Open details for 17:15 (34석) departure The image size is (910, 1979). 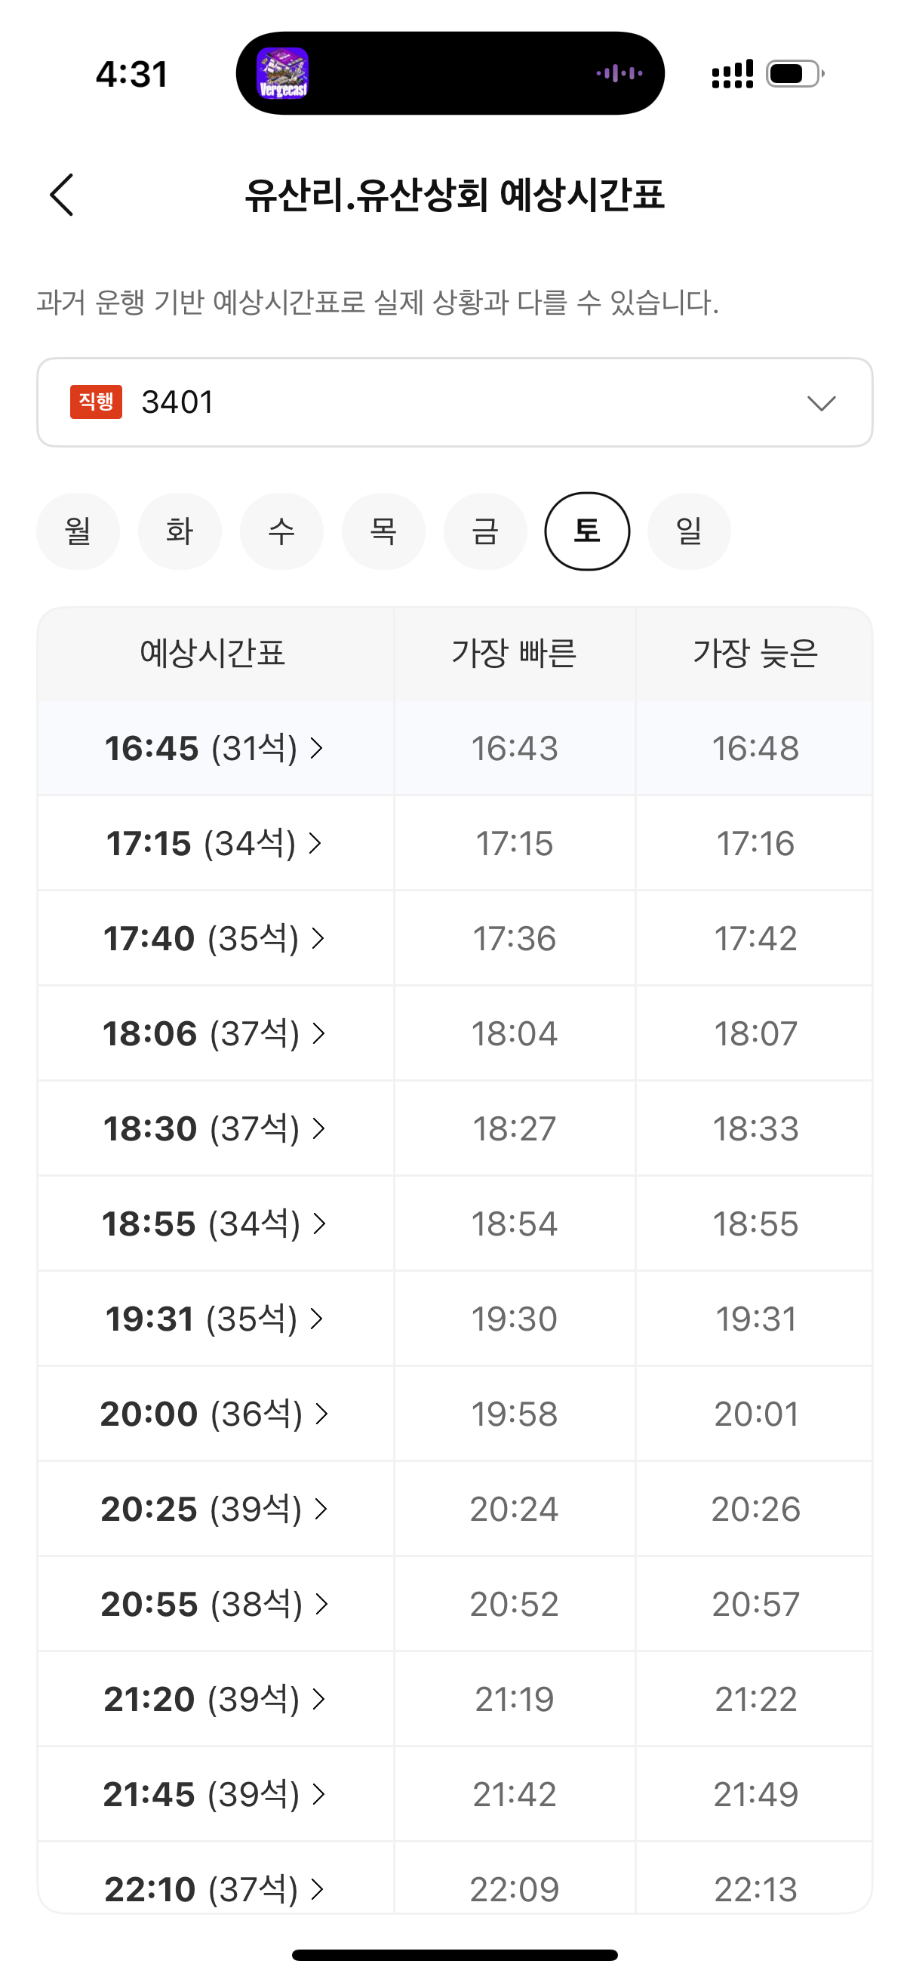tap(214, 844)
